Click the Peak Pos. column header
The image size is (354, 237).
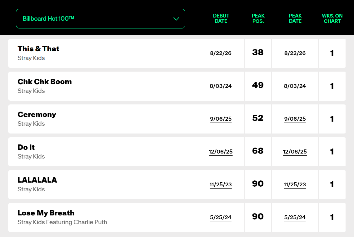click(x=258, y=18)
